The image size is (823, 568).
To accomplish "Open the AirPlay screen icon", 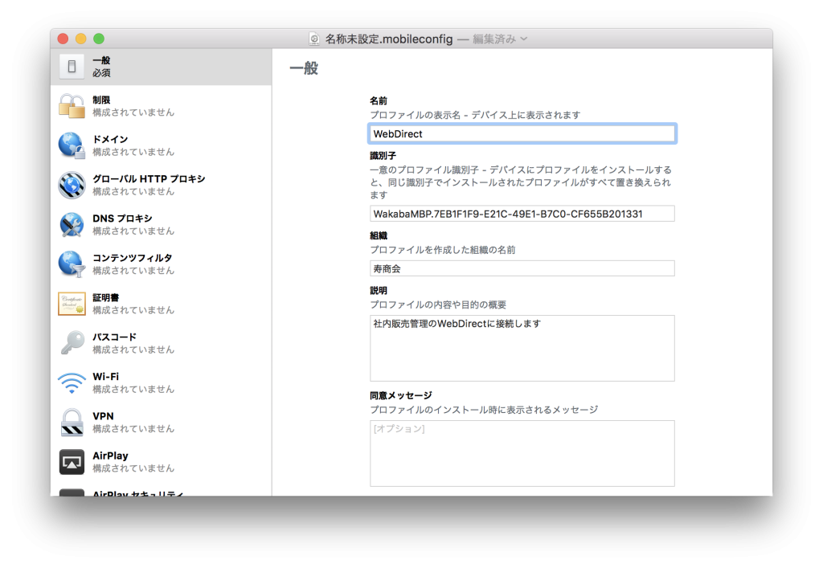I will (72, 461).
